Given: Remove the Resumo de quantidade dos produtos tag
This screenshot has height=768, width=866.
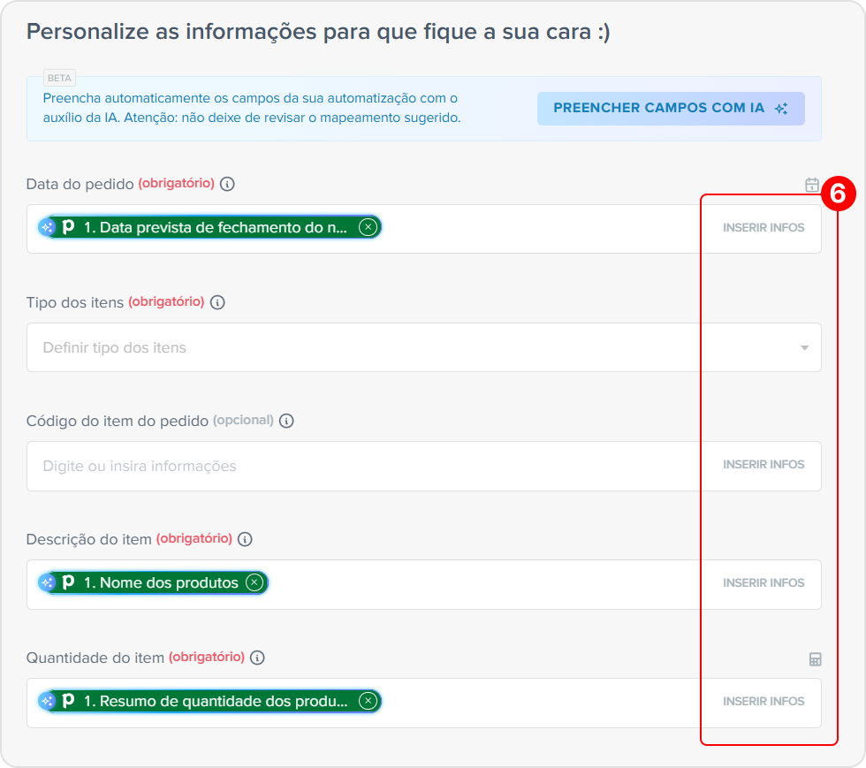Looking at the screenshot, I should pos(368,701).
